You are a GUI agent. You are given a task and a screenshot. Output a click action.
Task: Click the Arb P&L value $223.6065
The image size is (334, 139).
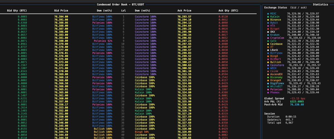(297, 102)
